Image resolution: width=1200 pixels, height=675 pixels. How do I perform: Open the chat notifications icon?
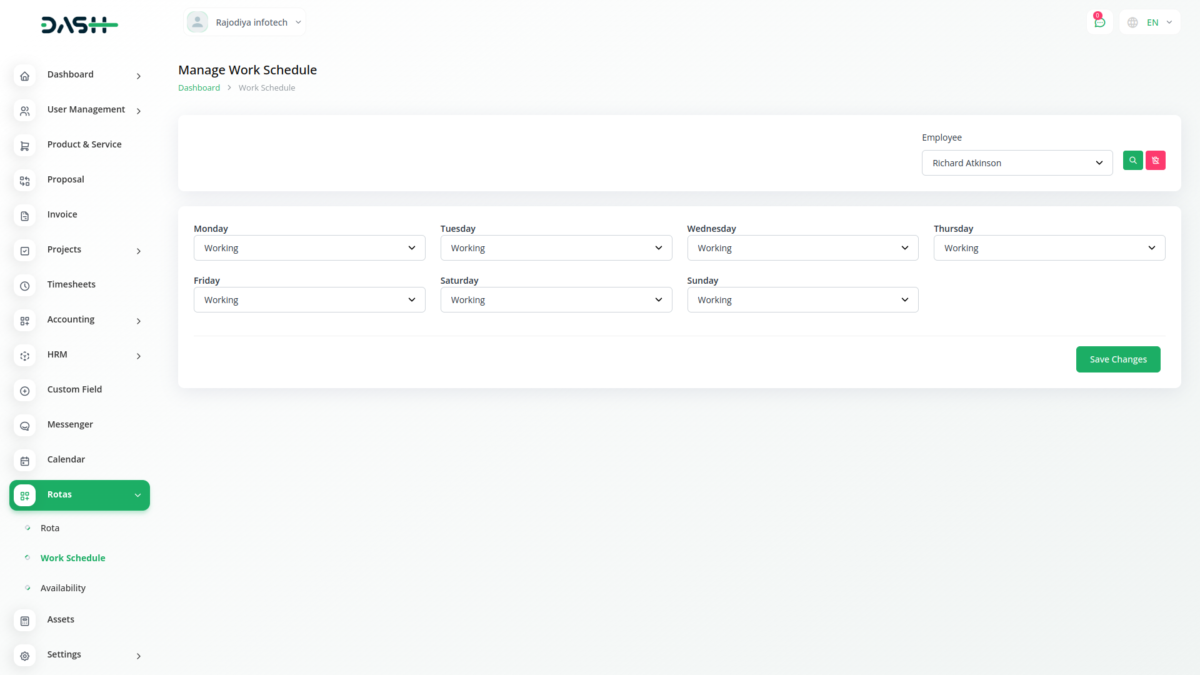[1099, 22]
